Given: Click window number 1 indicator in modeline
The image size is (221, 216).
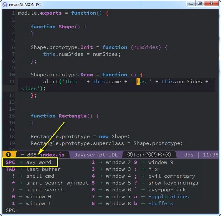Looking at the screenshot, I should pyautogui.click(x=8, y=155).
